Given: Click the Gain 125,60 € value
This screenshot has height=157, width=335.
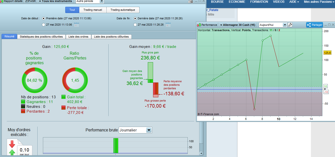Looking at the screenshot, I should [61, 47].
